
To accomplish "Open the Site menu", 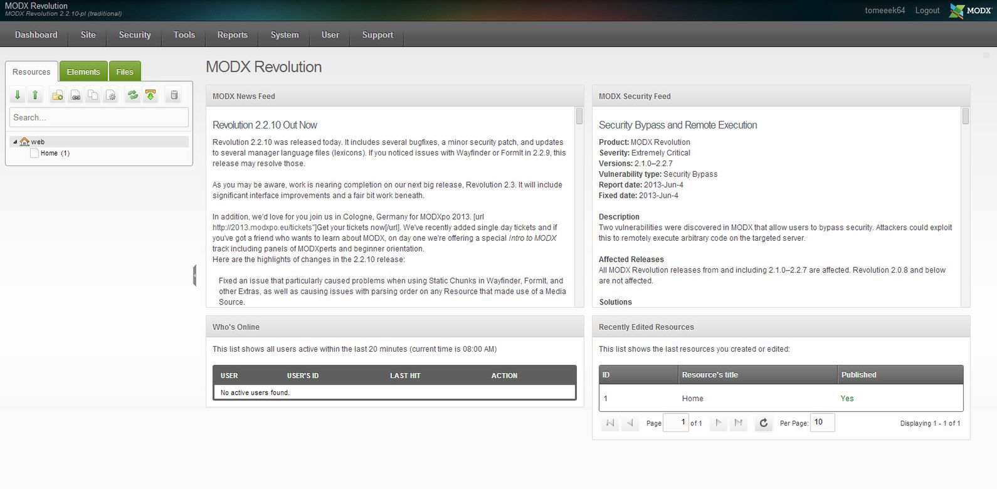I will click(x=88, y=34).
